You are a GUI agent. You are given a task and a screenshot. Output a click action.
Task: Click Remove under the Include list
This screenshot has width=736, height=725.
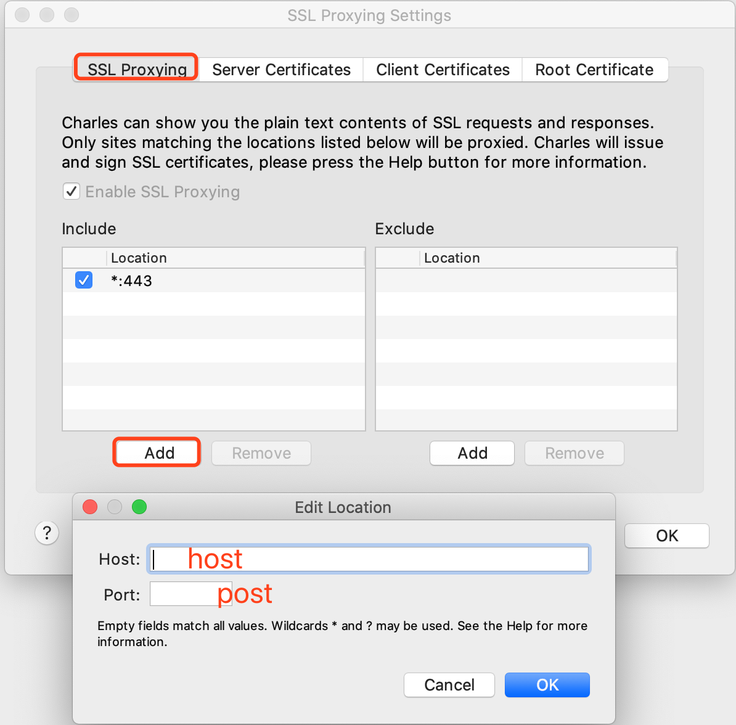click(261, 453)
